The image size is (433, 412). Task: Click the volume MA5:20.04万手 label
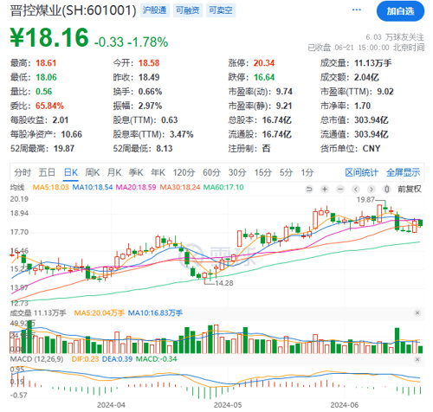pos(100,313)
